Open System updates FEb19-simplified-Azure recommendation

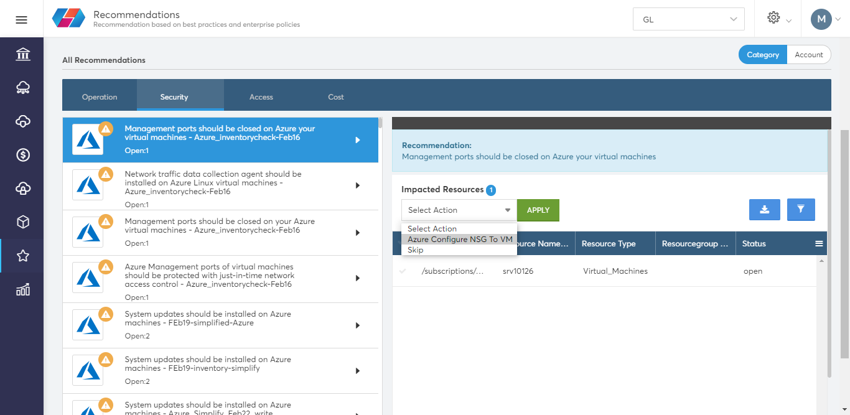pyautogui.click(x=220, y=325)
